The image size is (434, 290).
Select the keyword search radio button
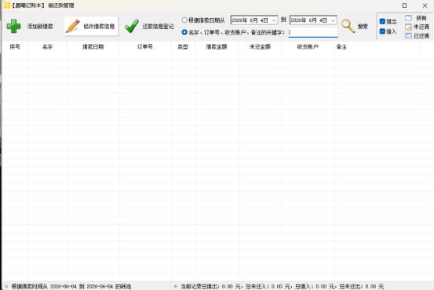[184, 32]
